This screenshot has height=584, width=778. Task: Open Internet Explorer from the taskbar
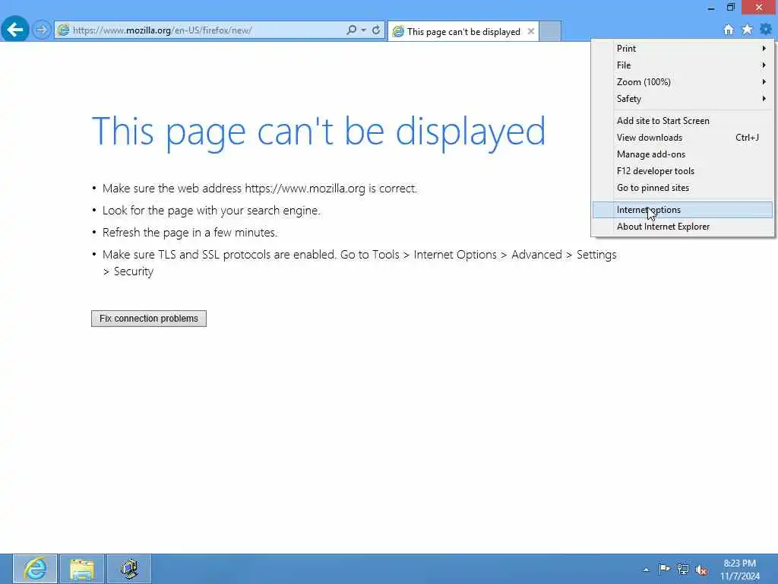pos(35,569)
